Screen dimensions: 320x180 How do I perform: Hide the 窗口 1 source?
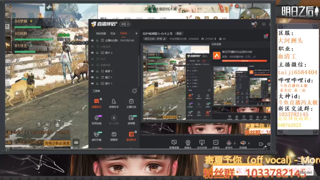[x=92, y=77]
